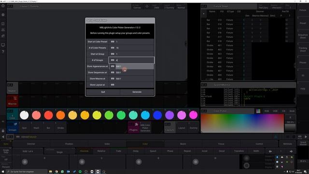Viewport: 309px width, 174px height.
Task: Open keyboard icon for Store Macros at
Action: 112,78
